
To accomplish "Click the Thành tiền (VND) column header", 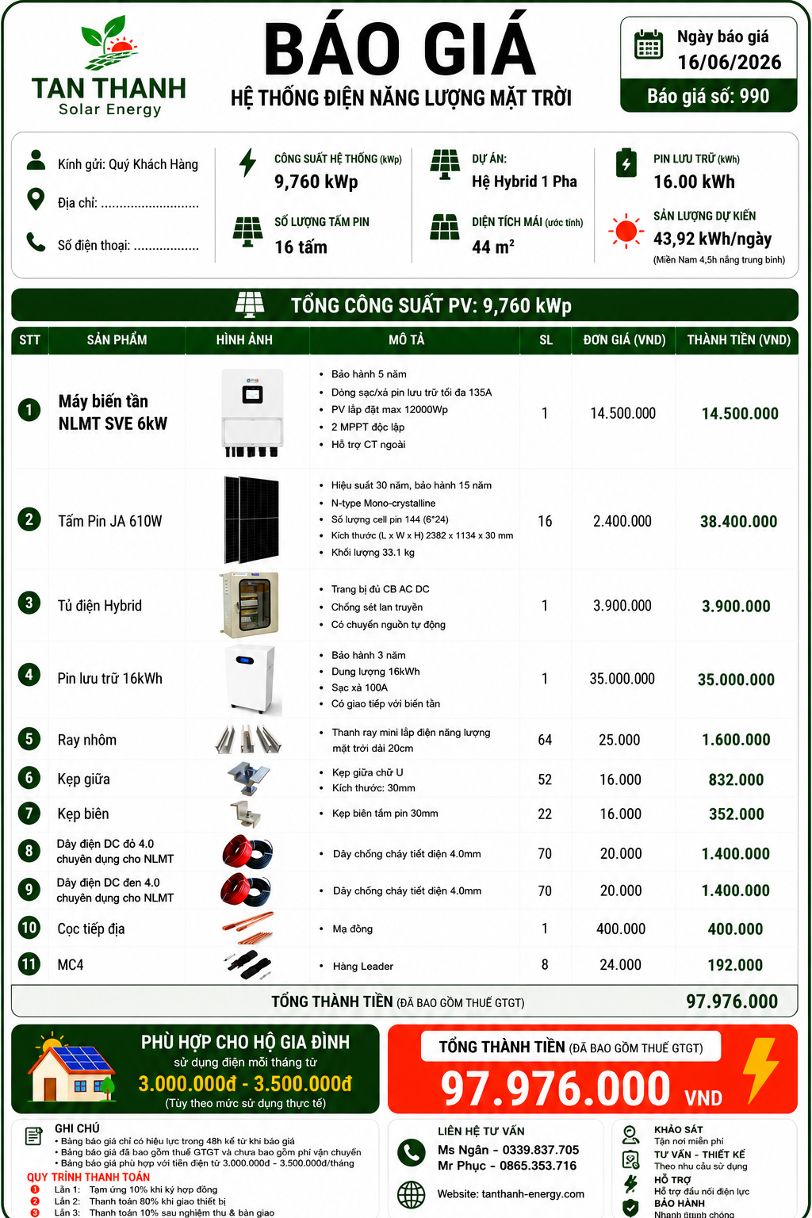I will coord(738,339).
